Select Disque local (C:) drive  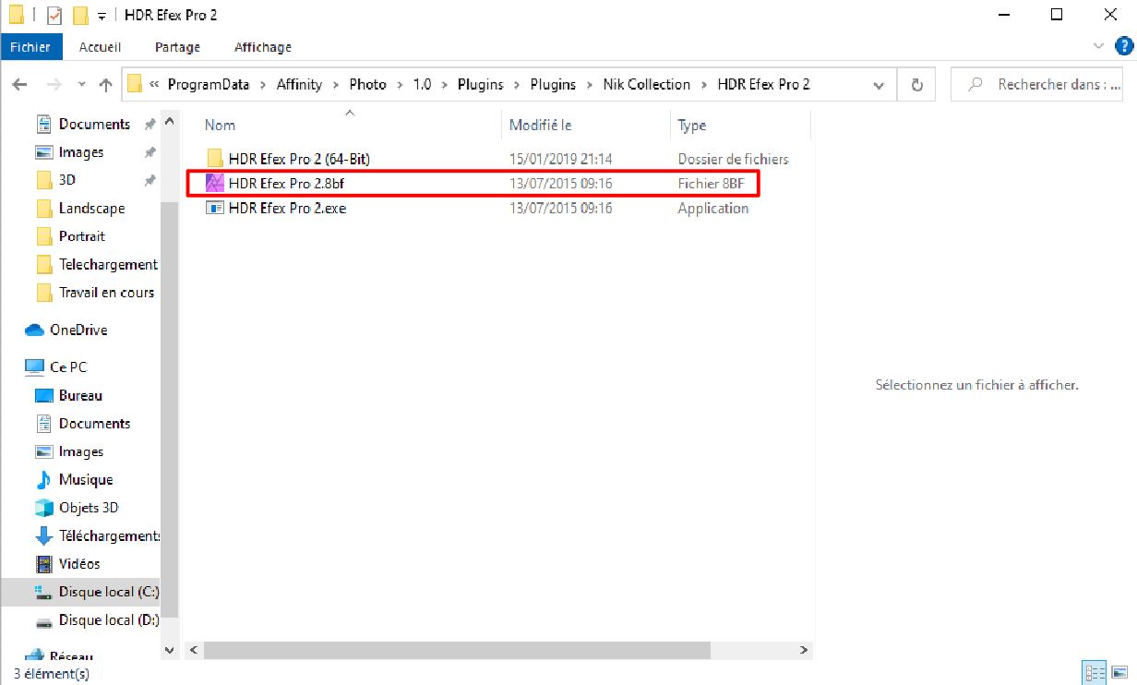click(x=109, y=592)
